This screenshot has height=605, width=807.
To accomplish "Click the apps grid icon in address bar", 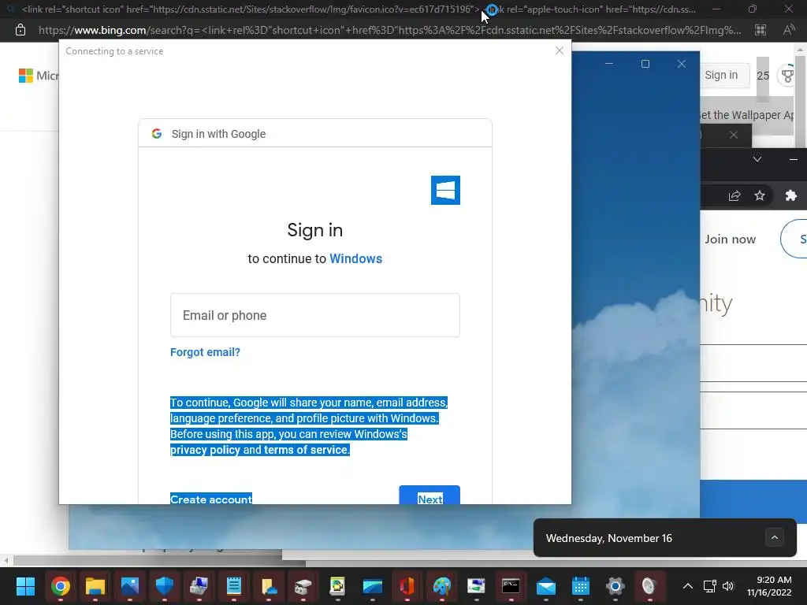I will 761,31.
